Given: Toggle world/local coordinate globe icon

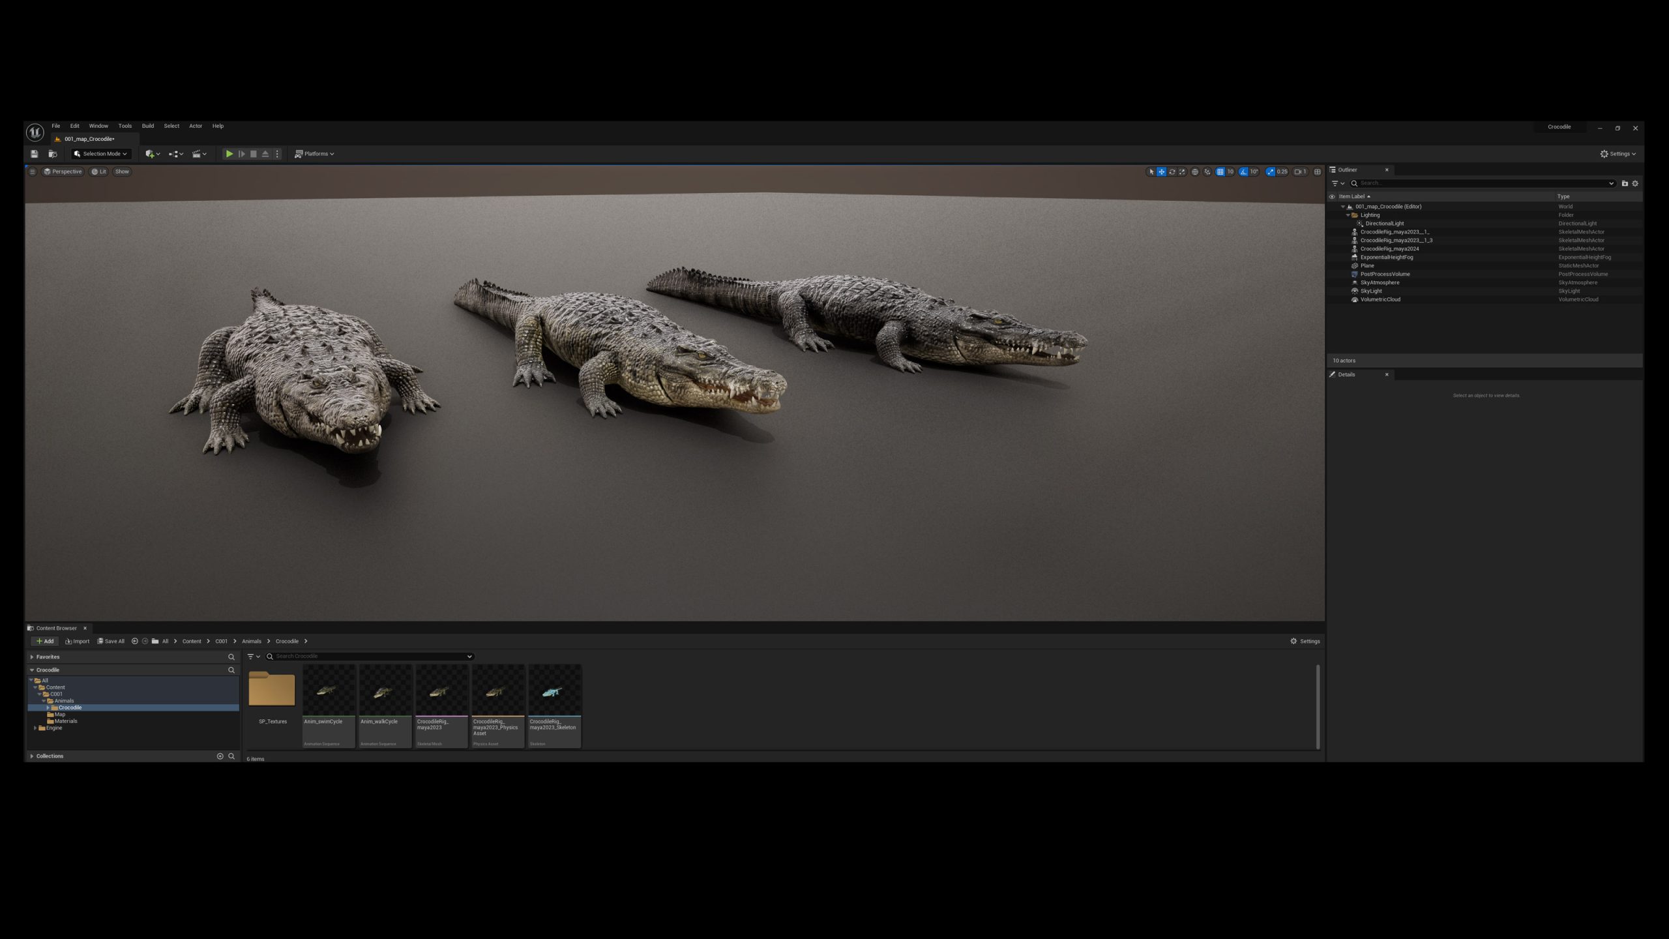Looking at the screenshot, I should [1195, 172].
